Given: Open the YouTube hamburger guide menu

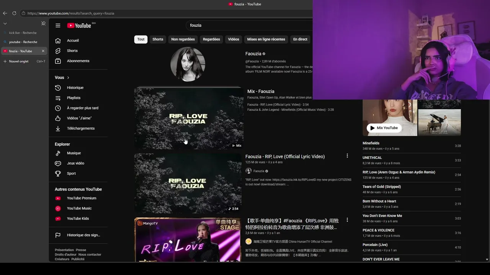Looking at the screenshot, I should 58,26.
